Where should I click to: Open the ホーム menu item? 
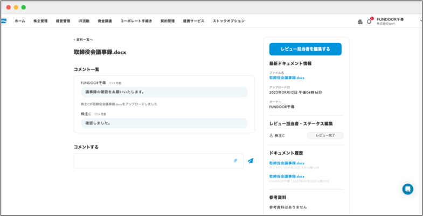pyautogui.click(x=19, y=21)
